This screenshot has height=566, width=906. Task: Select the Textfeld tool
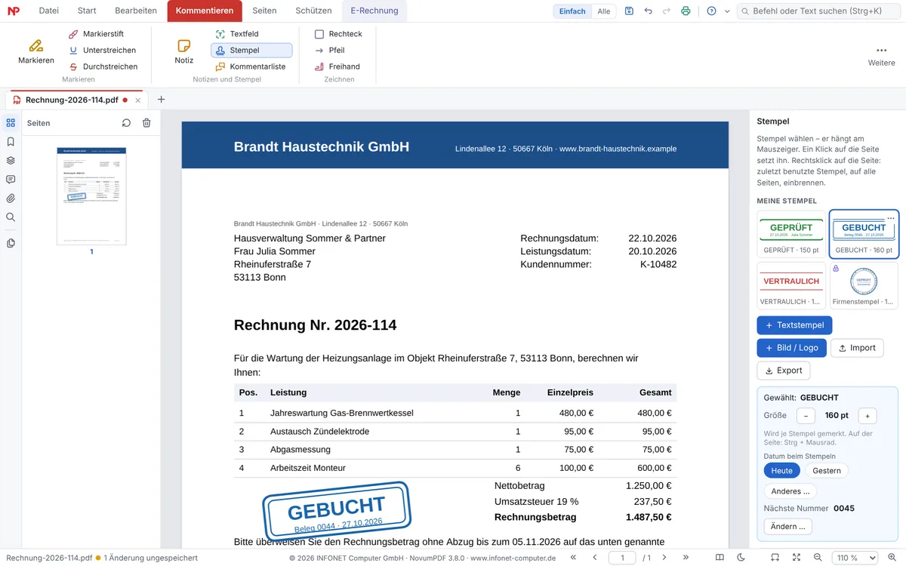237,34
